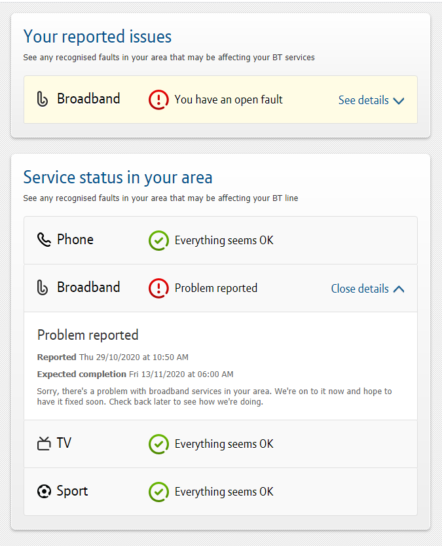Click red alert icon beside open fault message
Viewport: 442px width, 546px height.
pos(158,100)
